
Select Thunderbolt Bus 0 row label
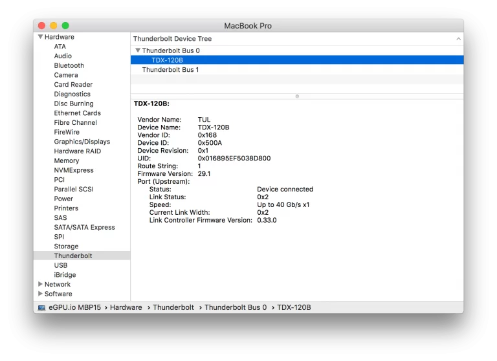(171, 50)
